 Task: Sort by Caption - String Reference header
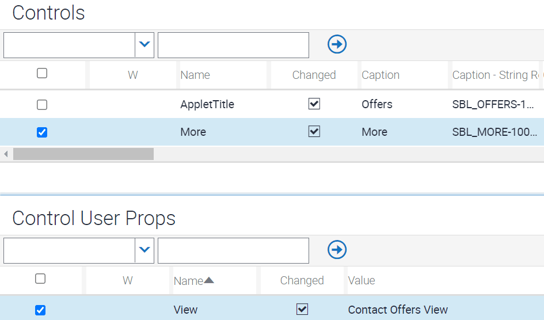coord(495,75)
